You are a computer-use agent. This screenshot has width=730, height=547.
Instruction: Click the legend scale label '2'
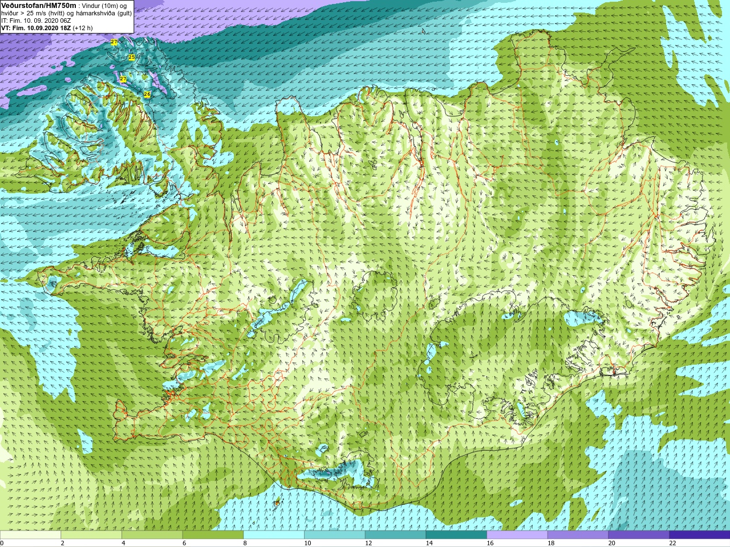click(62, 543)
